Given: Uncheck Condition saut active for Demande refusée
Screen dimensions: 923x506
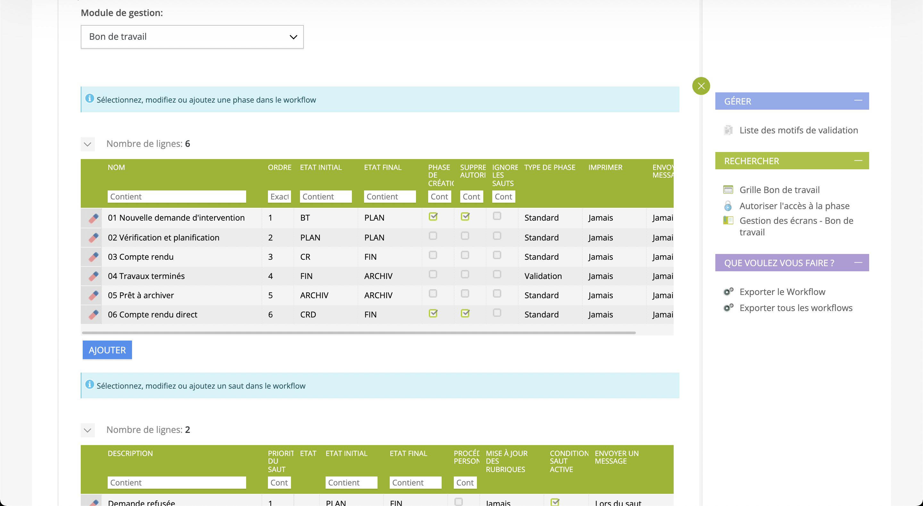Looking at the screenshot, I should pyautogui.click(x=555, y=502).
